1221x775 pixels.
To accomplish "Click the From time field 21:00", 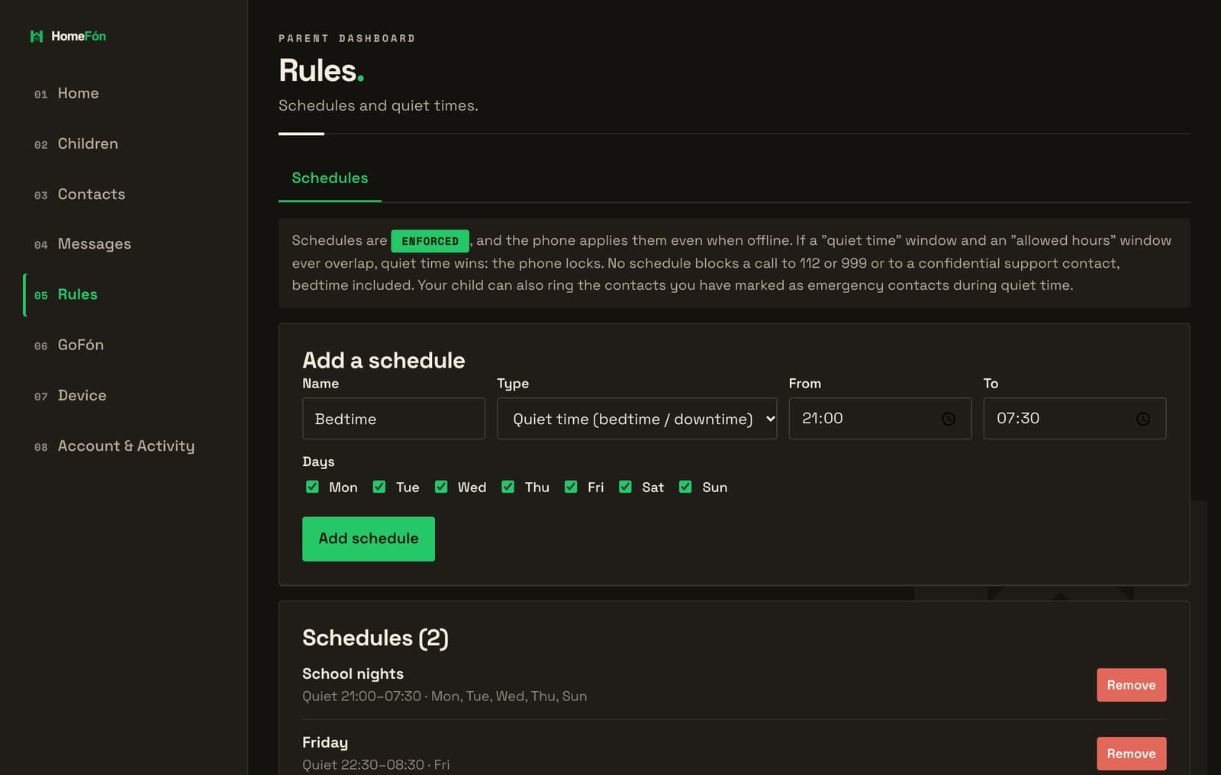I will pos(880,418).
